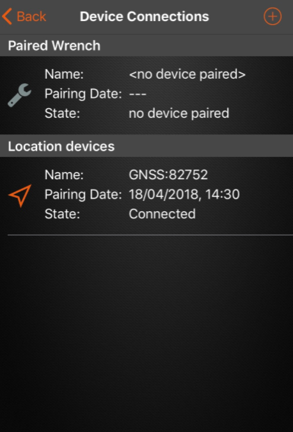Tap pairing date 18/04/2018, 14:30
Viewport: 293px width, 432px height.
click(x=184, y=195)
